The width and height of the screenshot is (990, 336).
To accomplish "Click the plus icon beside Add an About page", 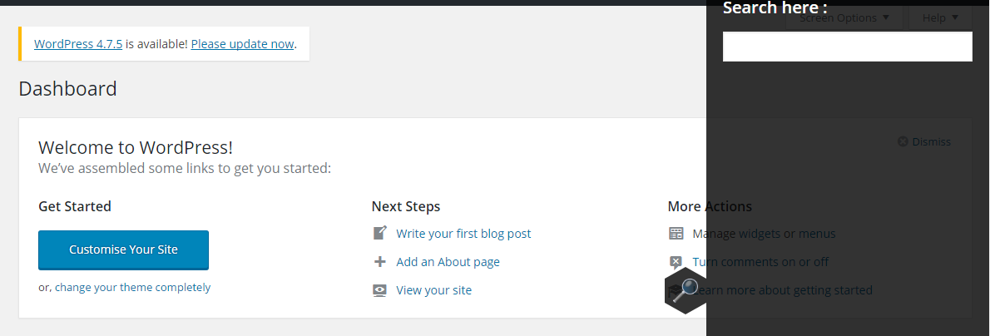I will click(379, 261).
